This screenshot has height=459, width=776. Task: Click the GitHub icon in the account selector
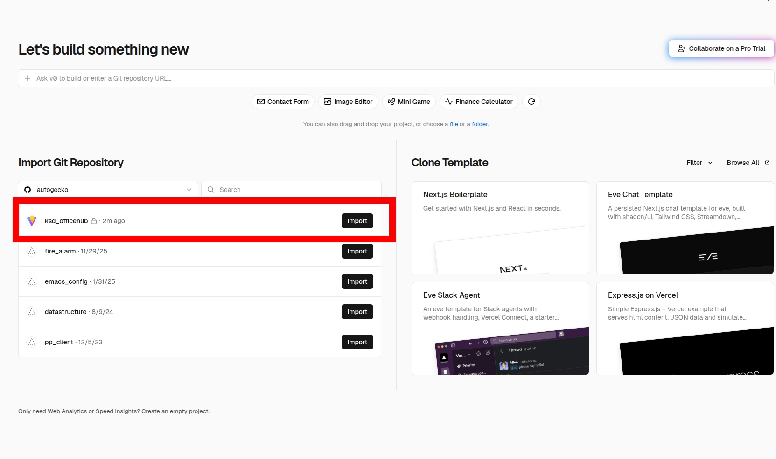(x=28, y=190)
